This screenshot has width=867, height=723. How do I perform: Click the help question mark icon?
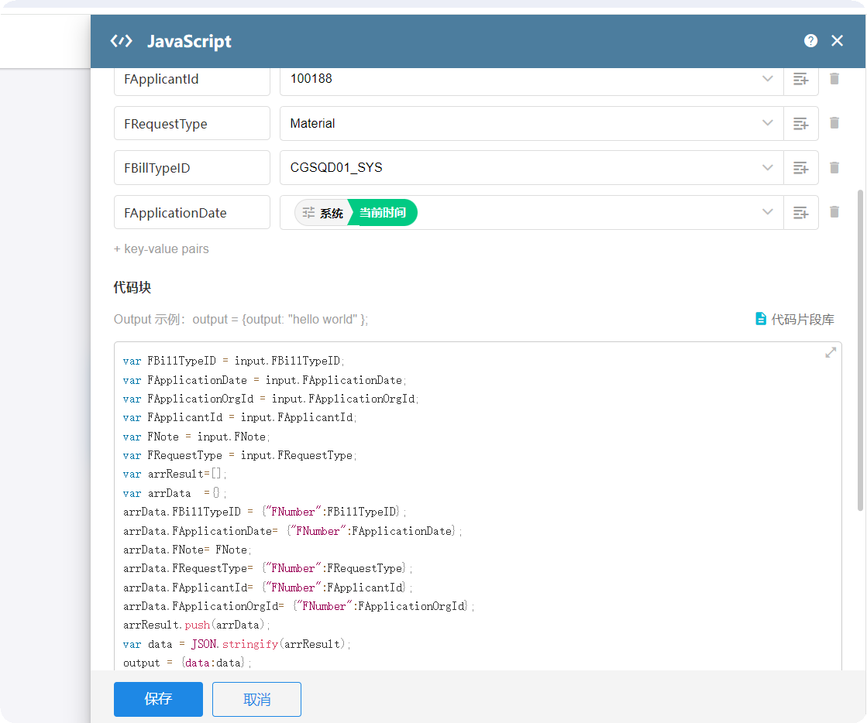click(x=810, y=41)
